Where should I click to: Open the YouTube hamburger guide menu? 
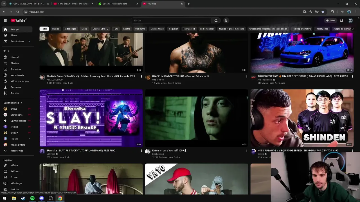tap(5, 20)
